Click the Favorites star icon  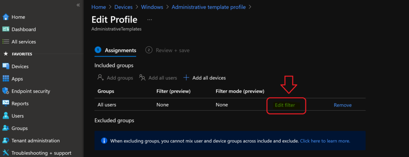click(6, 54)
